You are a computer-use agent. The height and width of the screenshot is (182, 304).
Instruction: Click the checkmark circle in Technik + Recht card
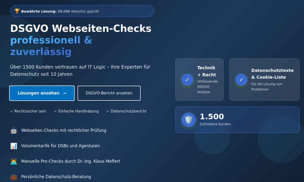tap(187, 79)
